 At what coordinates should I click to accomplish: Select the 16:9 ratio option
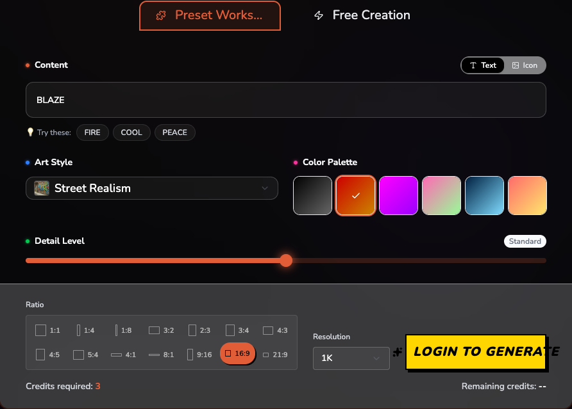point(237,353)
